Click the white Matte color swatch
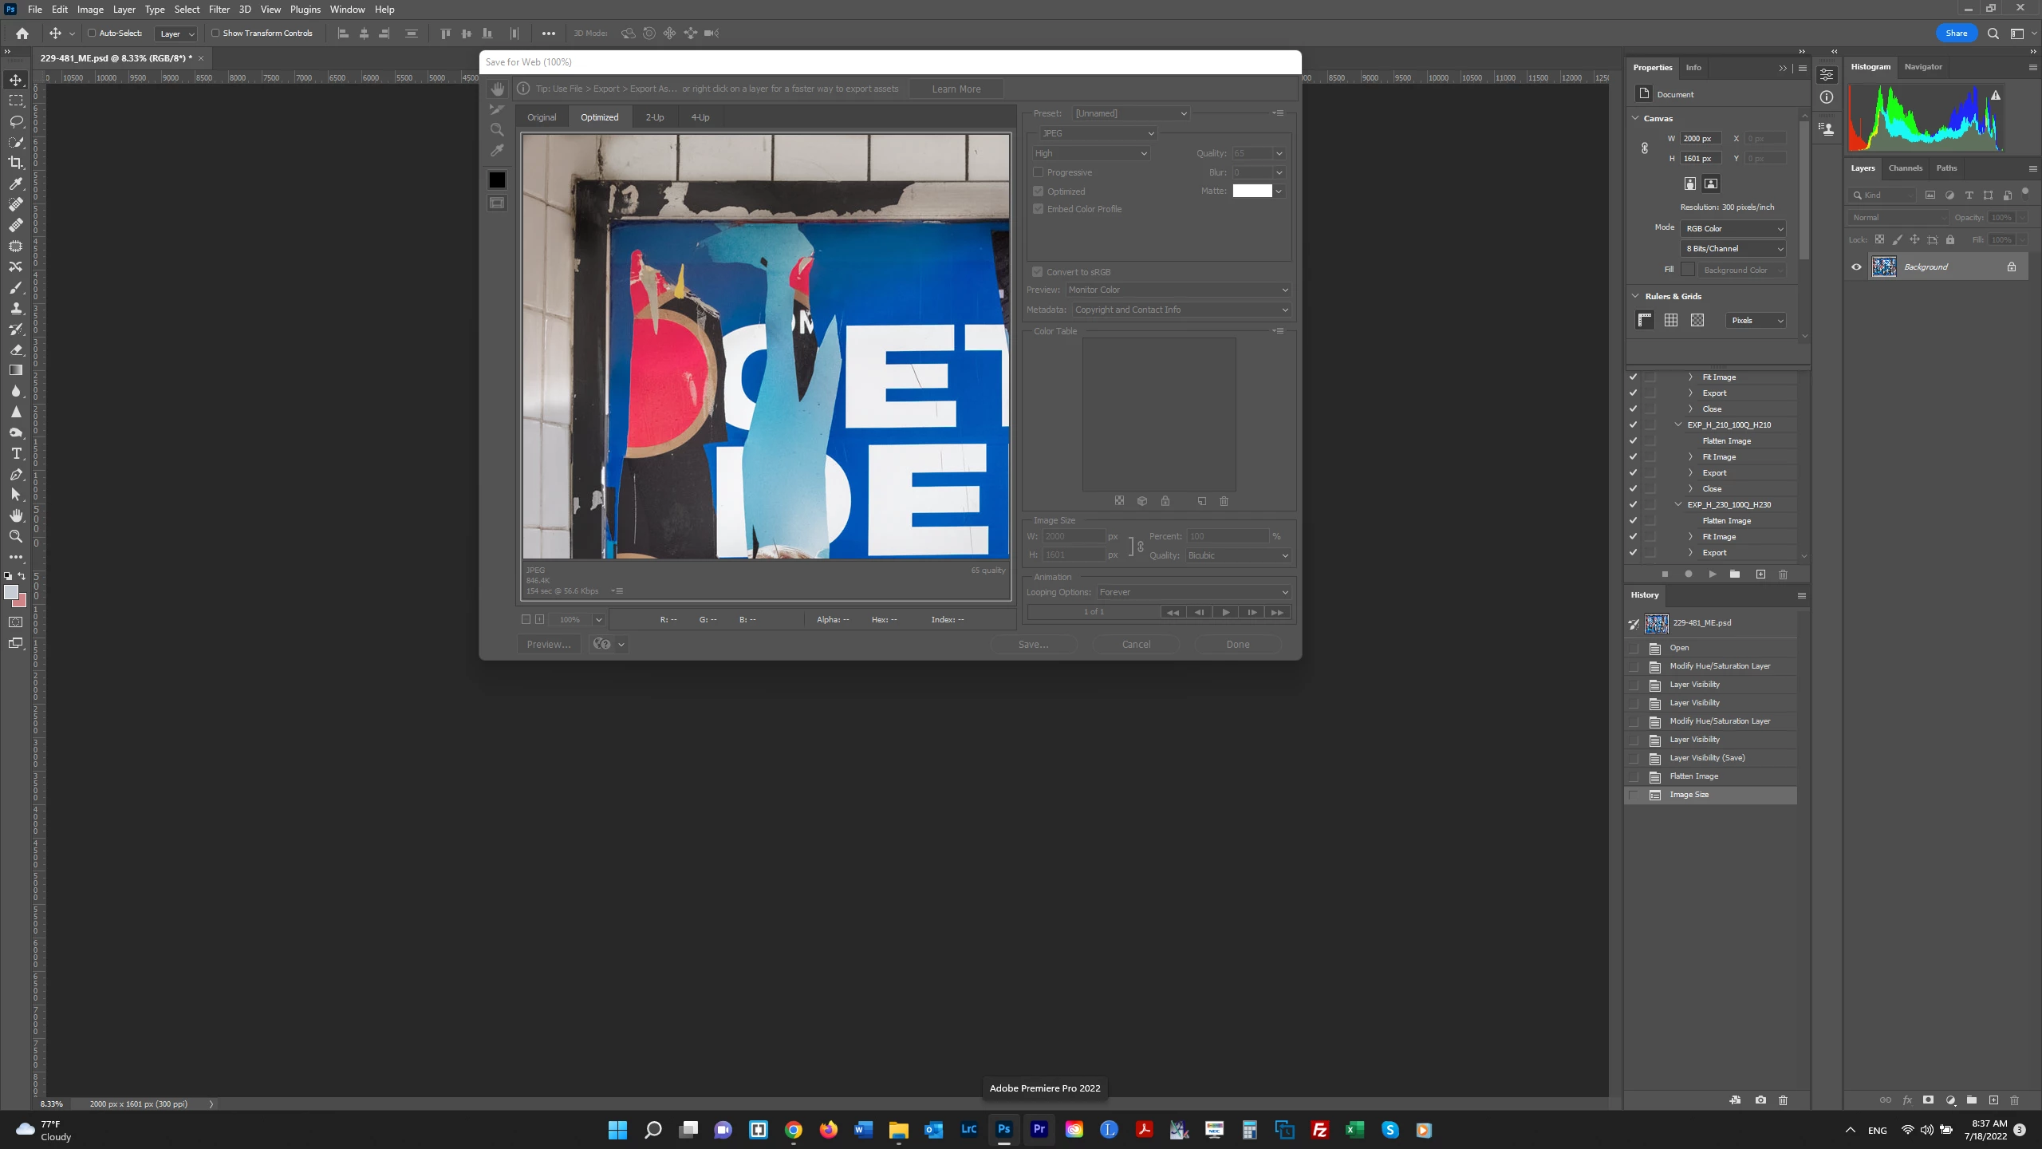Viewport: 2042px width, 1149px height. coord(1252,191)
